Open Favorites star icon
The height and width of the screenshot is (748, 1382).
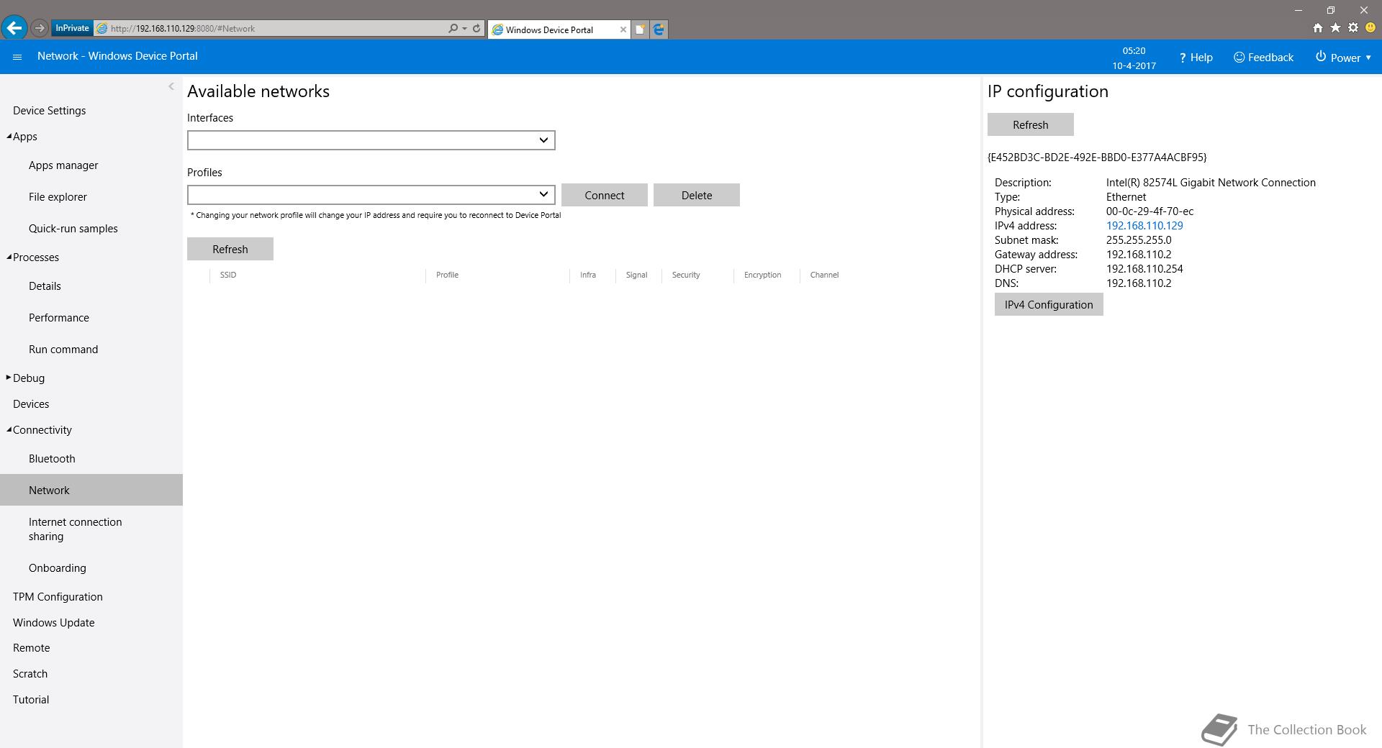tap(1335, 28)
